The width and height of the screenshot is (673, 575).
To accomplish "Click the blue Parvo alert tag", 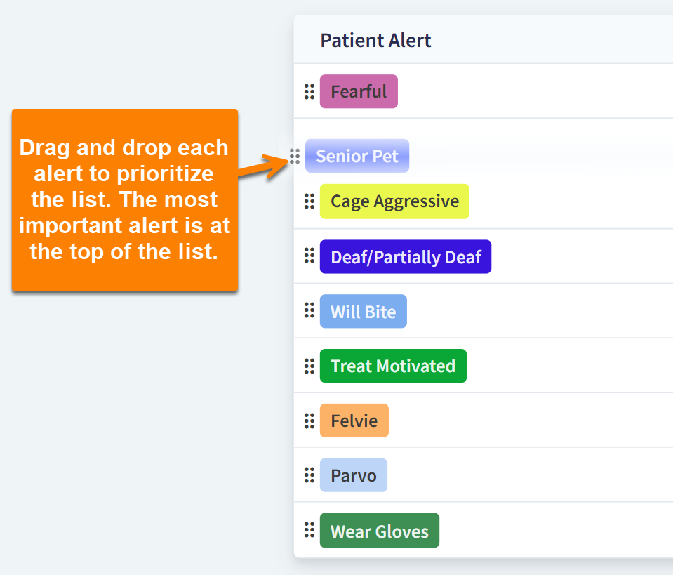I will pyautogui.click(x=353, y=475).
